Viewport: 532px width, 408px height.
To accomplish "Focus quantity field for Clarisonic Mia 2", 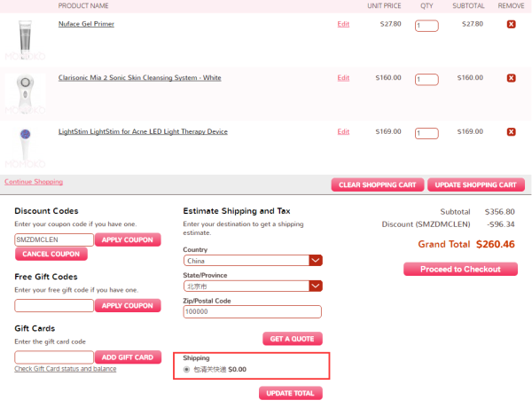I will (x=426, y=80).
